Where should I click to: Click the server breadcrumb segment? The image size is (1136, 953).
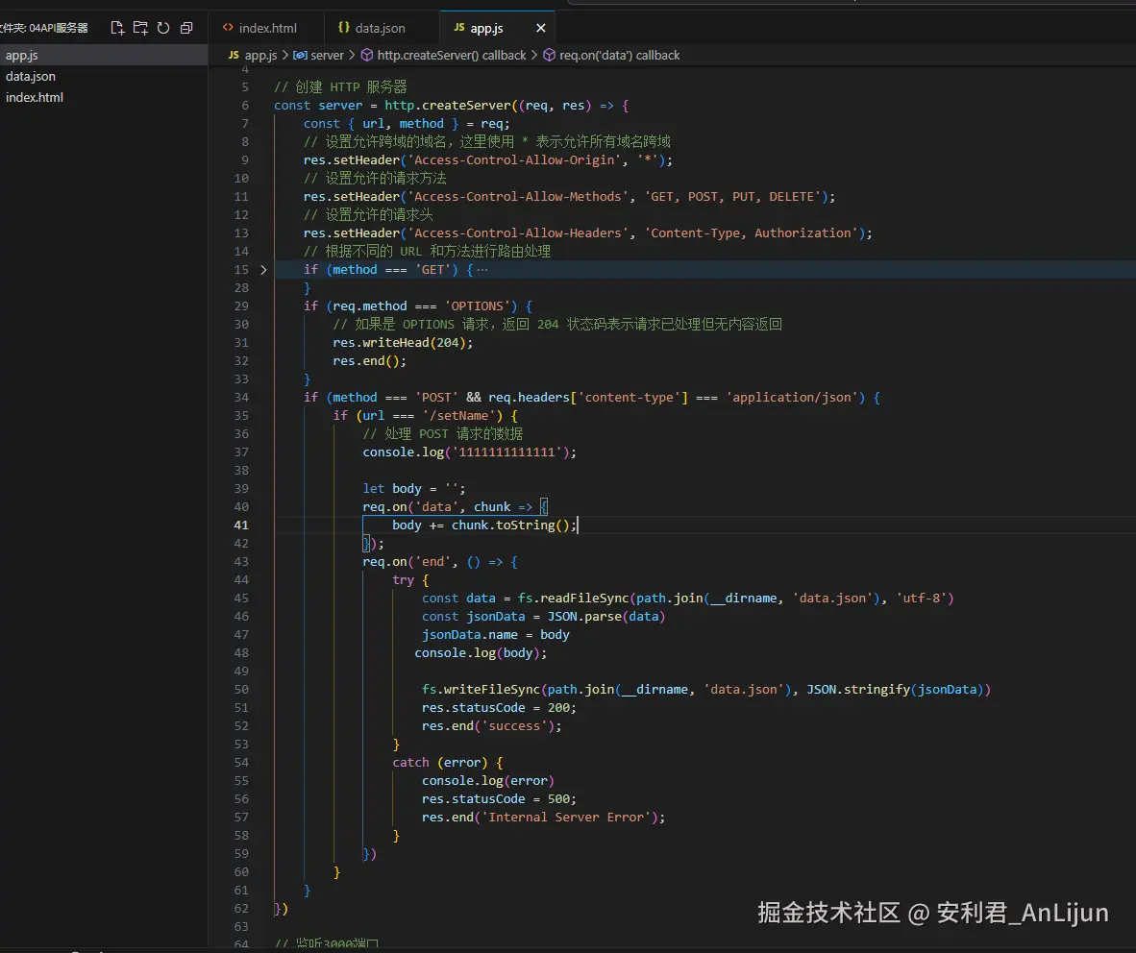tap(327, 55)
